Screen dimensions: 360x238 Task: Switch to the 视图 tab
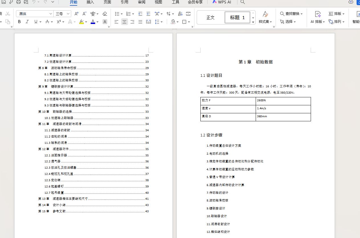pos(158,2)
